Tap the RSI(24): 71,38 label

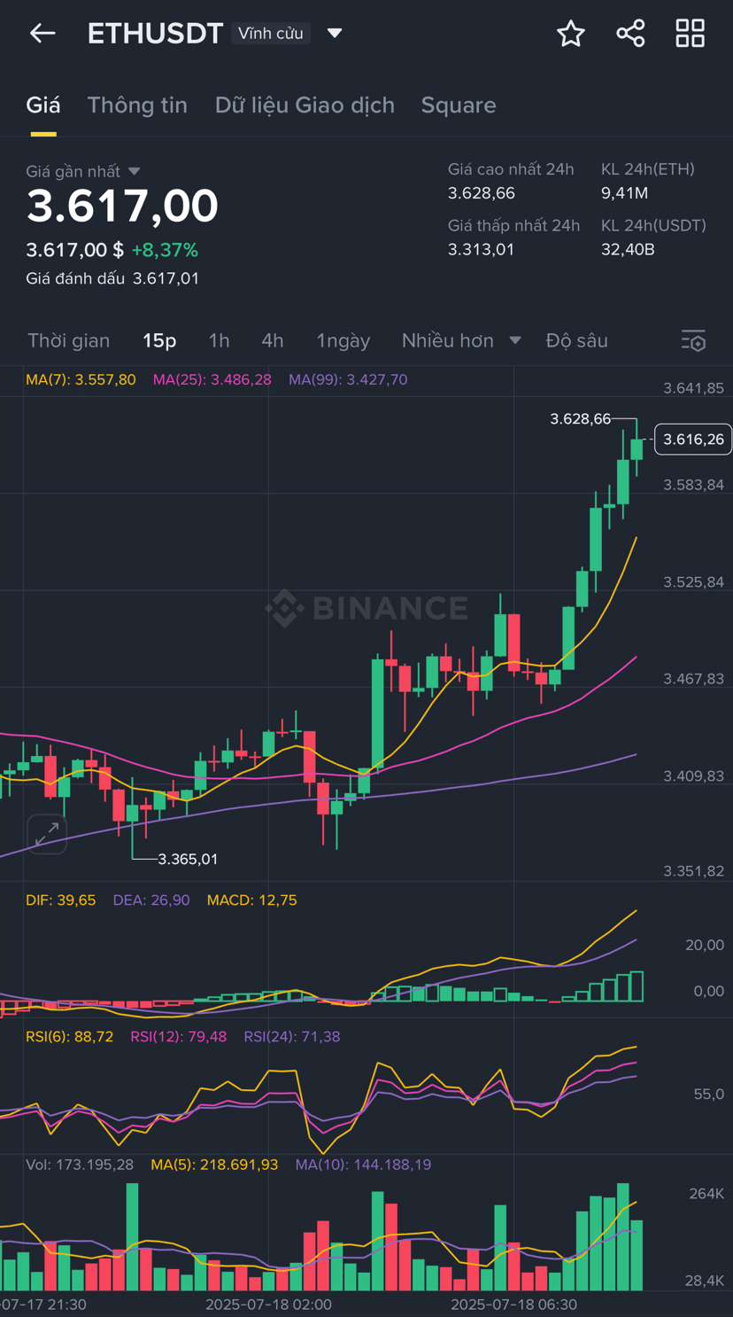pos(292,1036)
